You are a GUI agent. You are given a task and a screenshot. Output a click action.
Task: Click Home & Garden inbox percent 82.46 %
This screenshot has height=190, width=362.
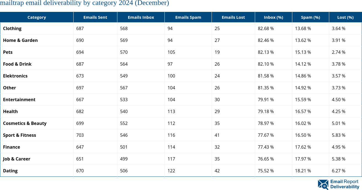tap(266, 40)
